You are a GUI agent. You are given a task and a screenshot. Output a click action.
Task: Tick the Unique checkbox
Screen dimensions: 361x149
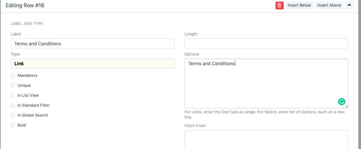[x=13, y=85]
